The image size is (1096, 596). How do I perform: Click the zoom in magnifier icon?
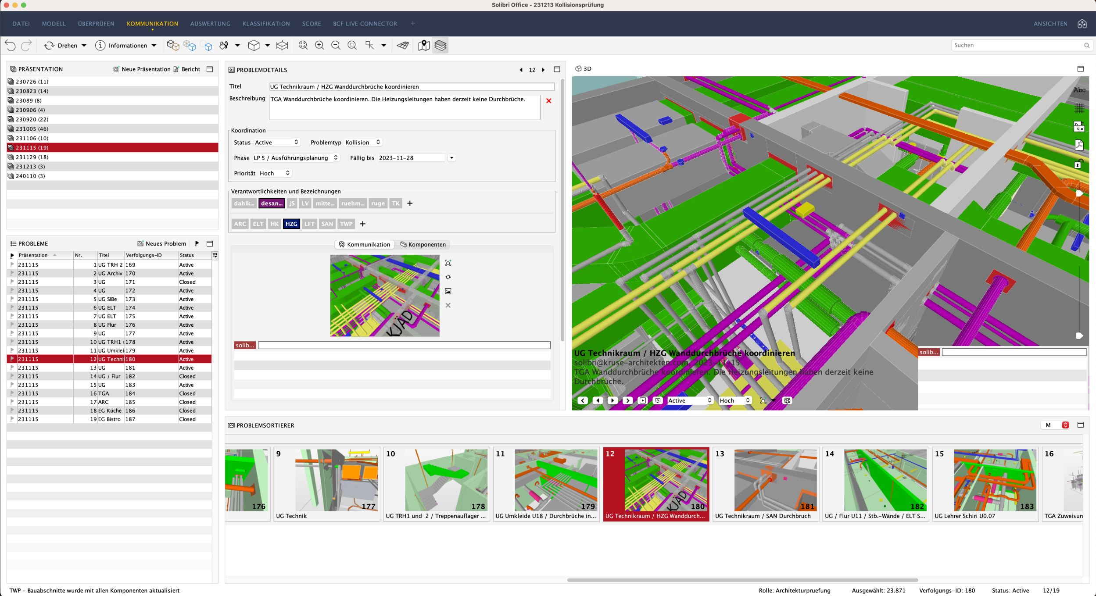tap(319, 46)
